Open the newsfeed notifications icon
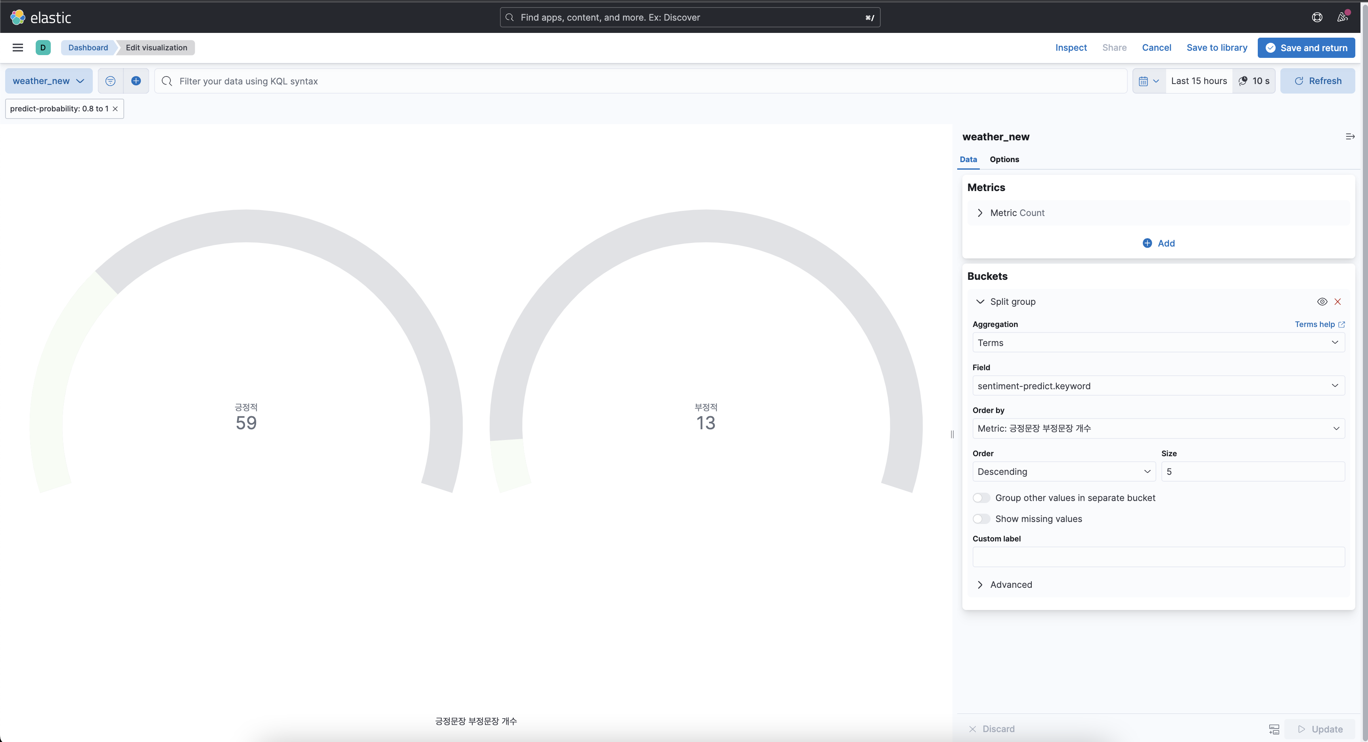This screenshot has height=742, width=1368. (1342, 17)
